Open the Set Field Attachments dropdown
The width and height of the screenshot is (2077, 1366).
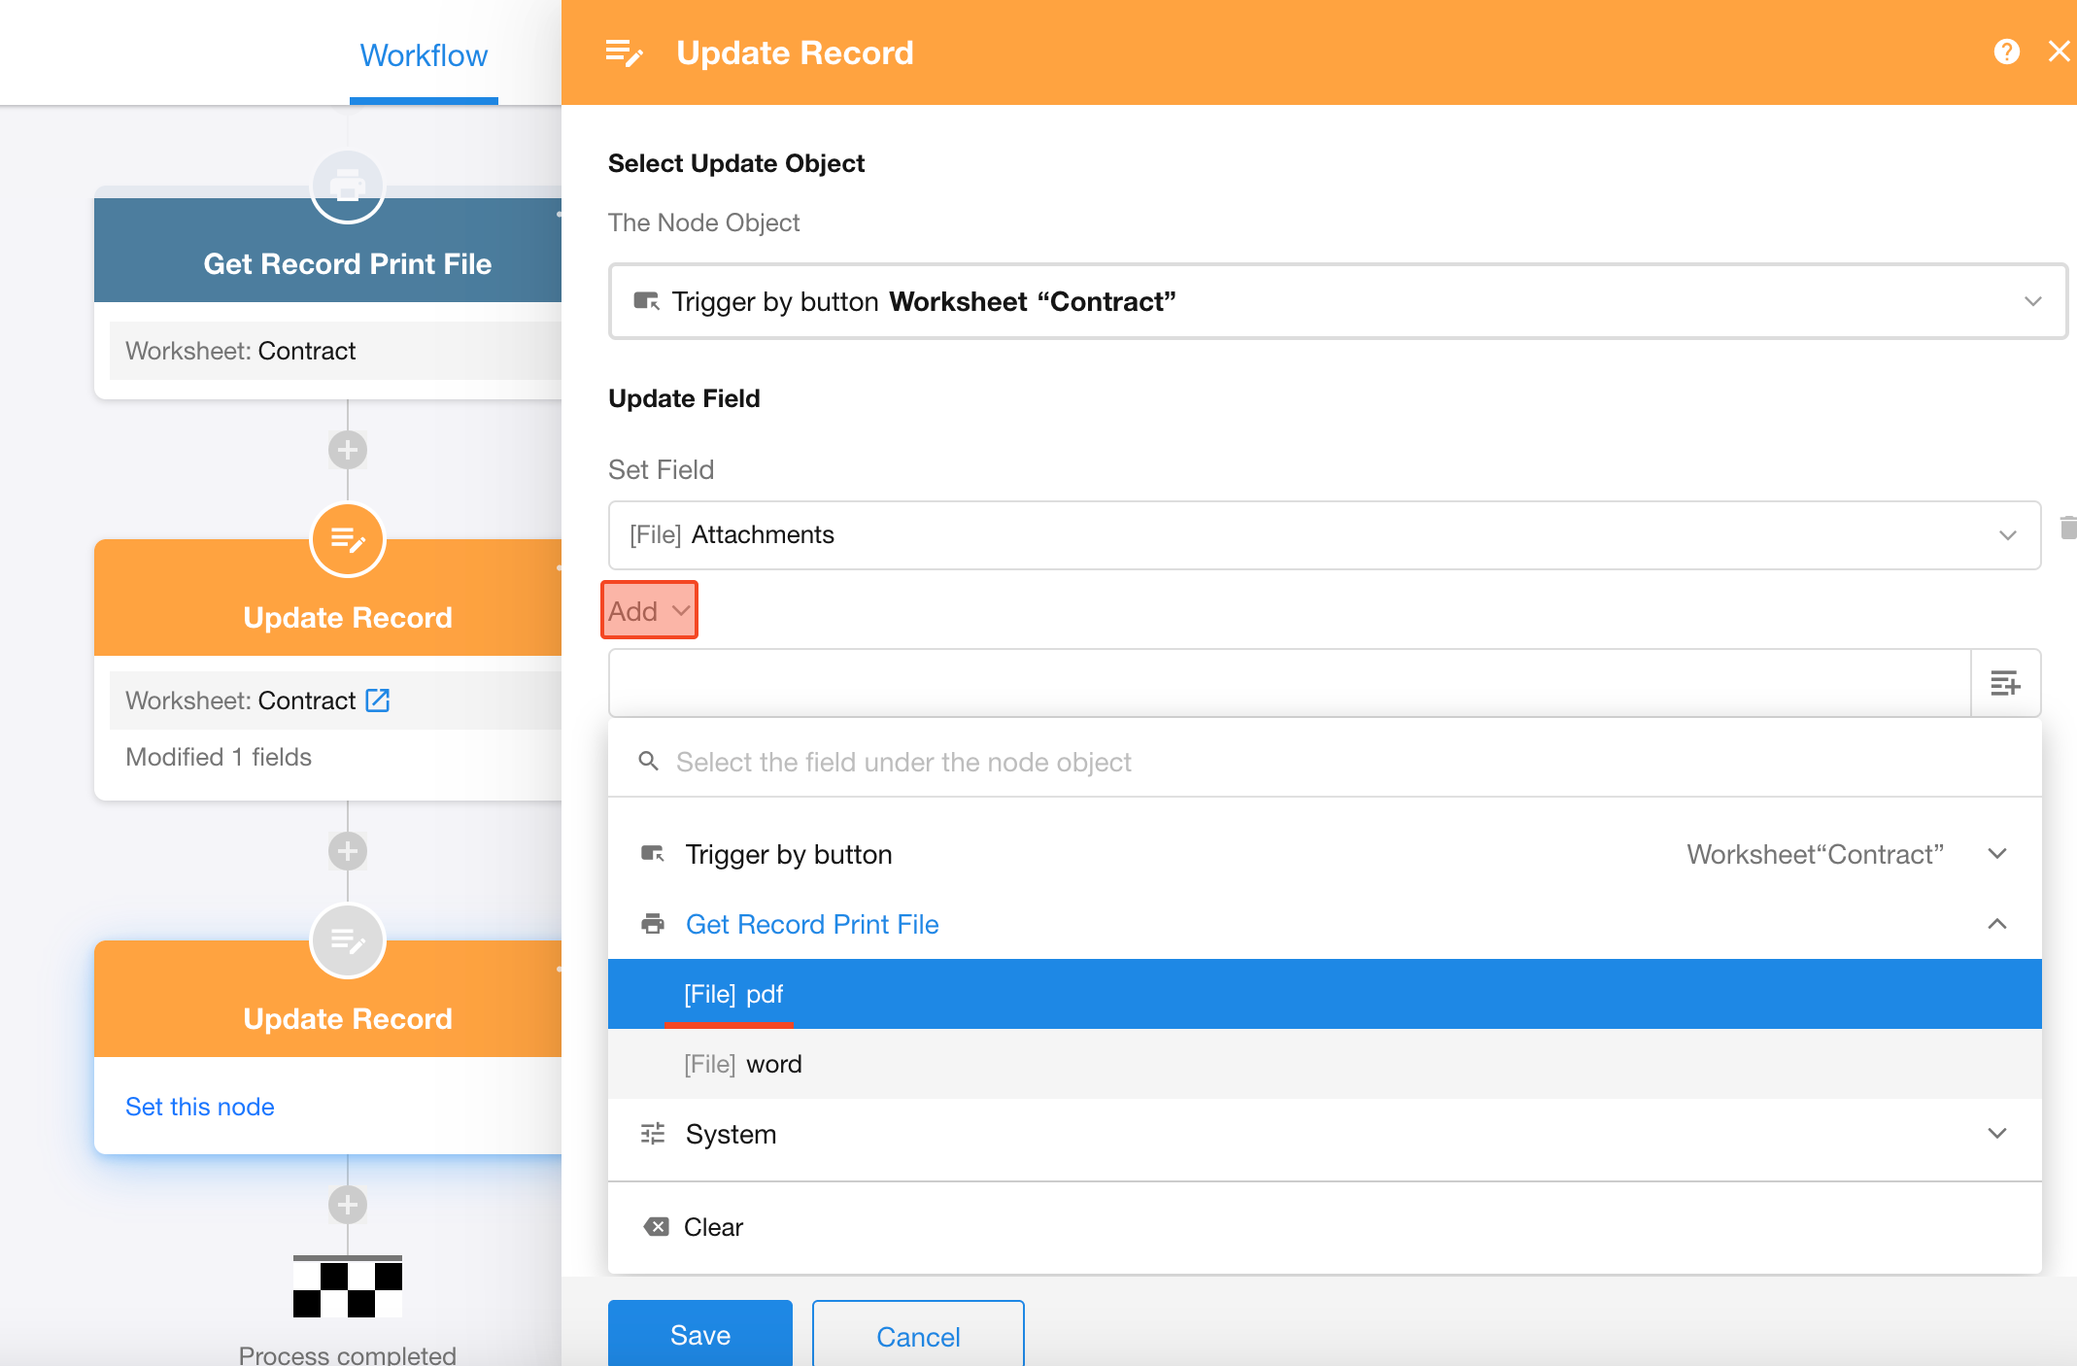(x=1323, y=535)
